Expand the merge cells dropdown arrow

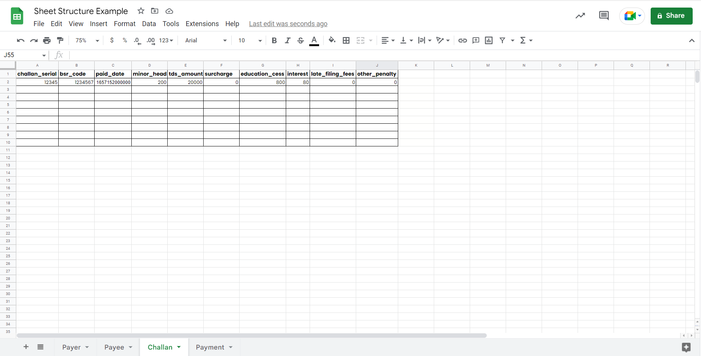click(371, 40)
